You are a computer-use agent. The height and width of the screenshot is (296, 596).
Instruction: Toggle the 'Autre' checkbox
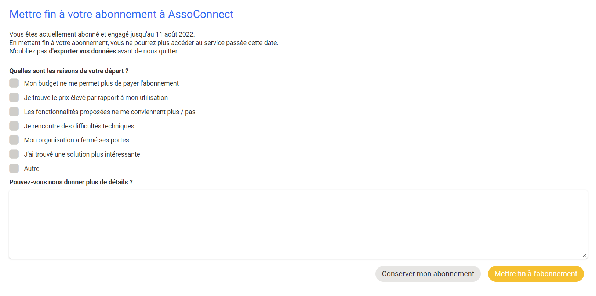pyautogui.click(x=14, y=168)
